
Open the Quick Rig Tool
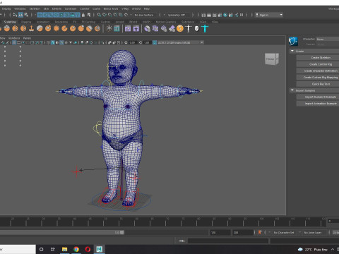[317, 84]
